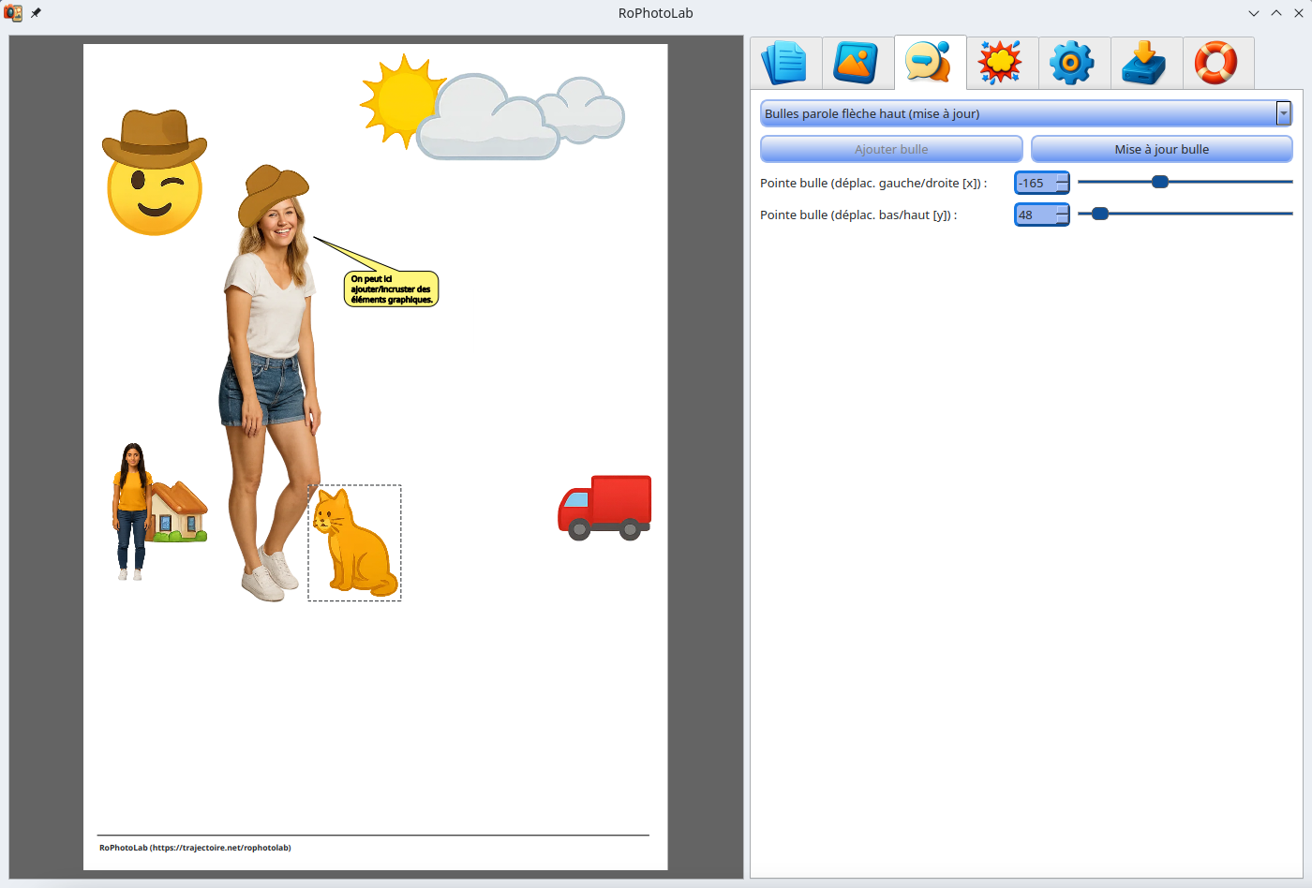Open the download save tab icon
1312x888 pixels.
click(1146, 63)
